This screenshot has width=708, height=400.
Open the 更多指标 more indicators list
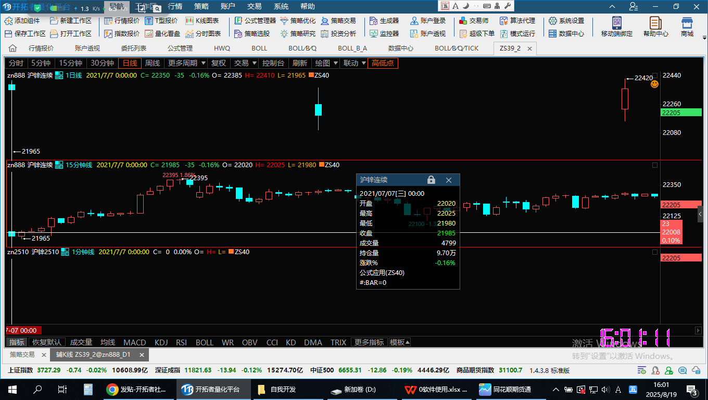[369, 342]
